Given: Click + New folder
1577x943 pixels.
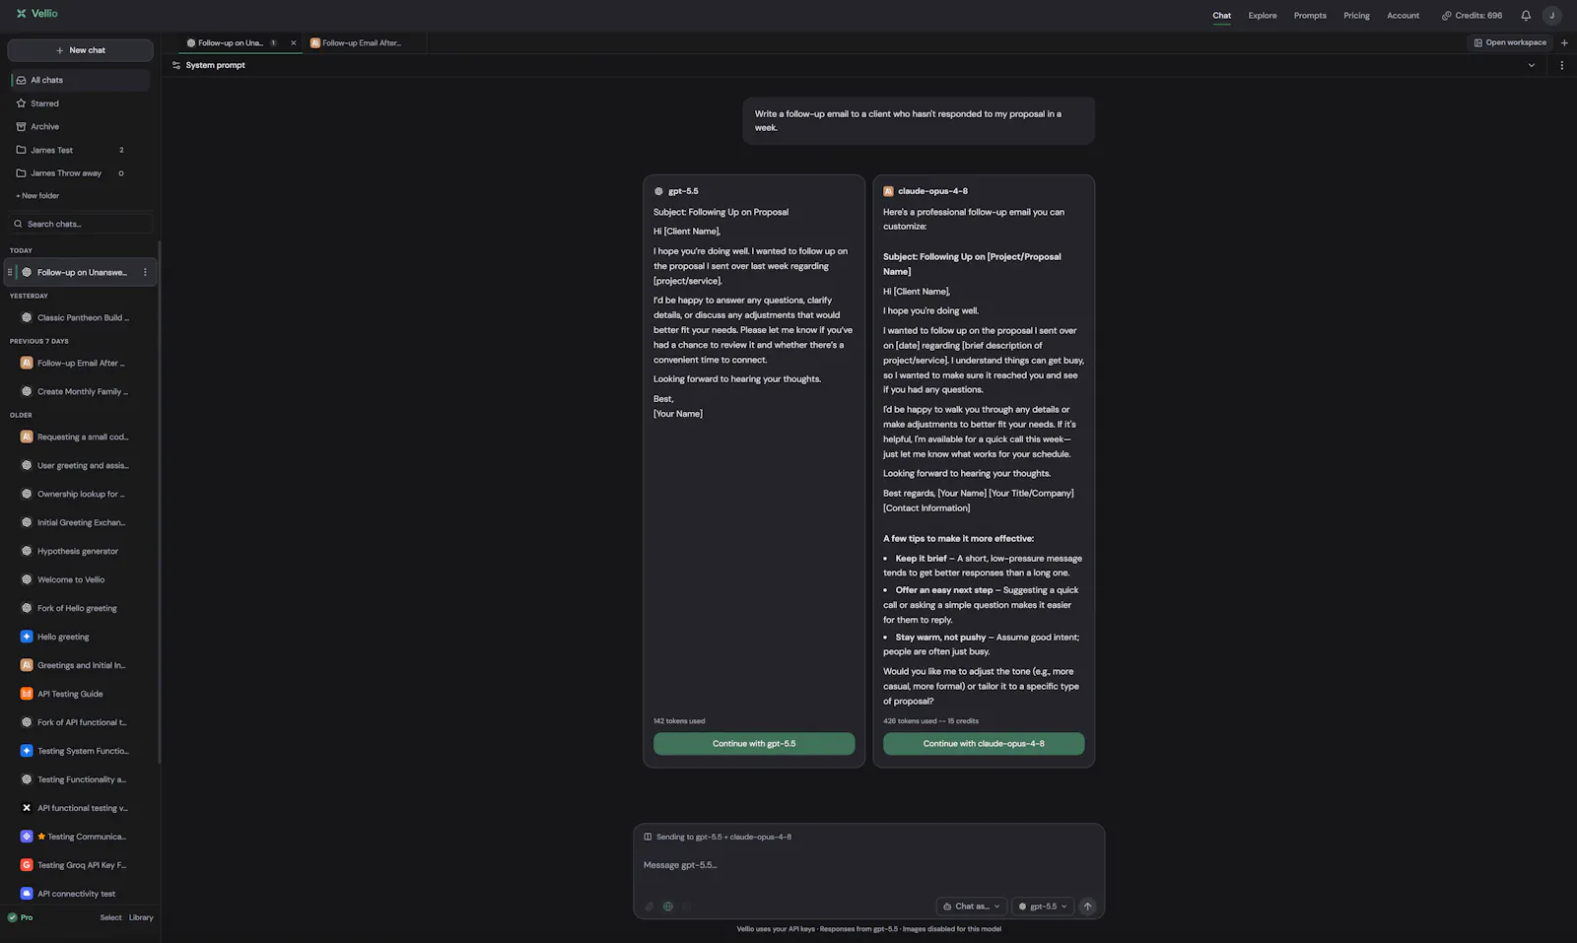Looking at the screenshot, I should click(x=37, y=196).
